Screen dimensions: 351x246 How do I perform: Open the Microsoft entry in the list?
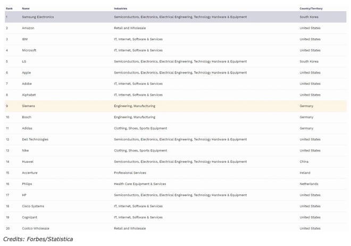point(29,50)
